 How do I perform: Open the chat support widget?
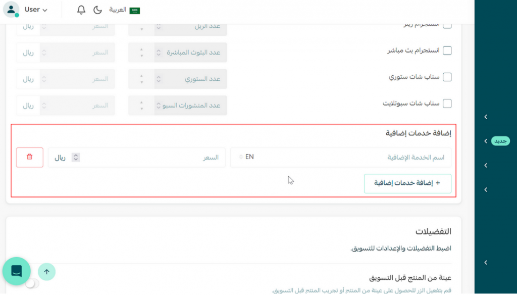pyautogui.click(x=16, y=271)
